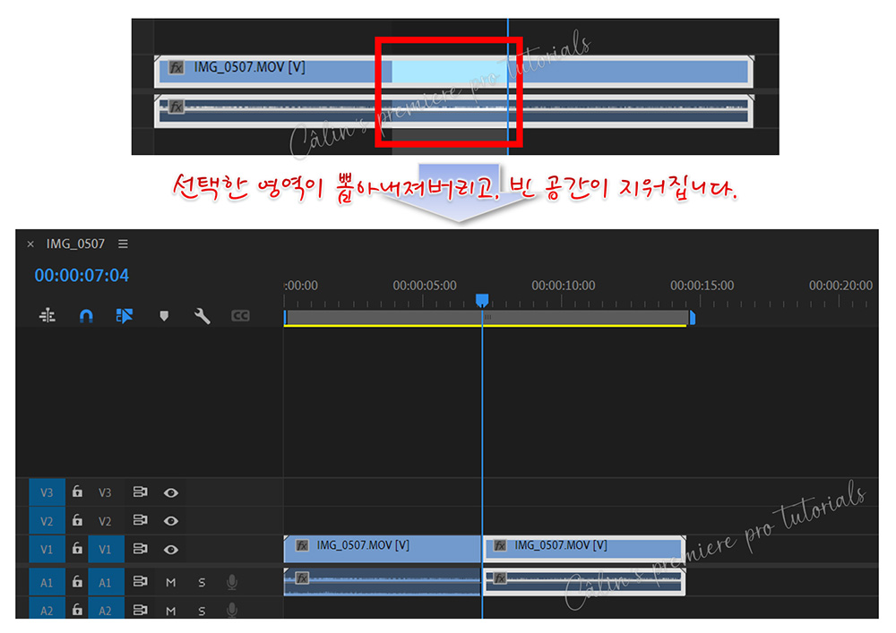The width and height of the screenshot is (896, 633).
Task: Click fx badge on top preview video clip
Action: [x=176, y=67]
